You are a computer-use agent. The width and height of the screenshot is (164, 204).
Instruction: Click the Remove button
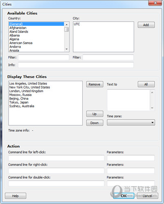[95, 84]
